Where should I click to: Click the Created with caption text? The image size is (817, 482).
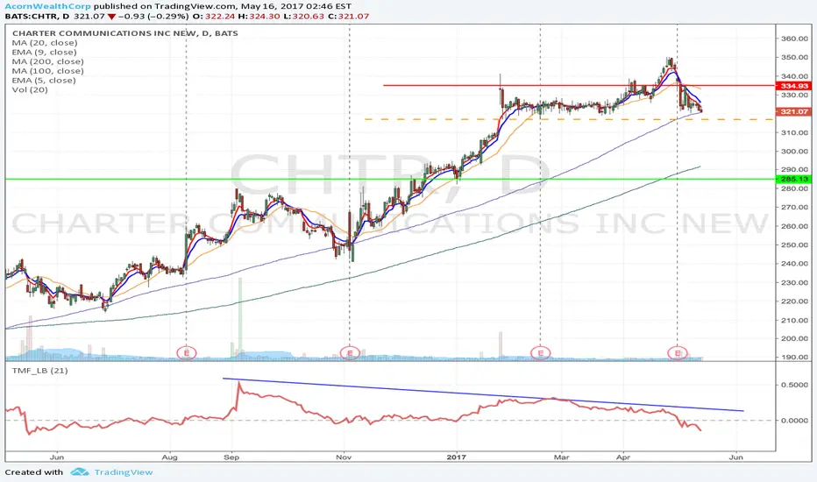pos(34,472)
